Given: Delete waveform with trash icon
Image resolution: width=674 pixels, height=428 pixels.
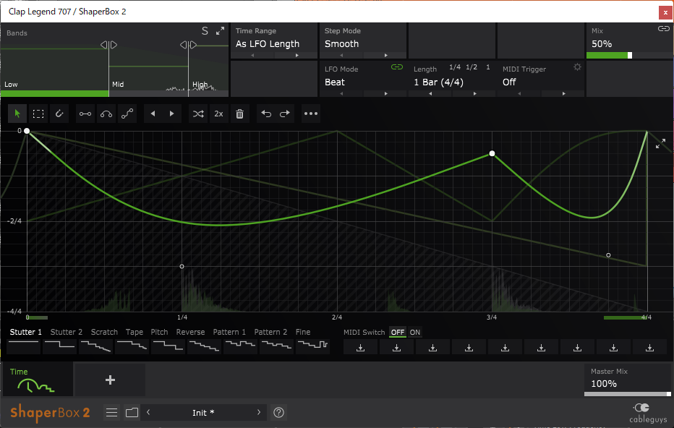Looking at the screenshot, I should [240, 114].
